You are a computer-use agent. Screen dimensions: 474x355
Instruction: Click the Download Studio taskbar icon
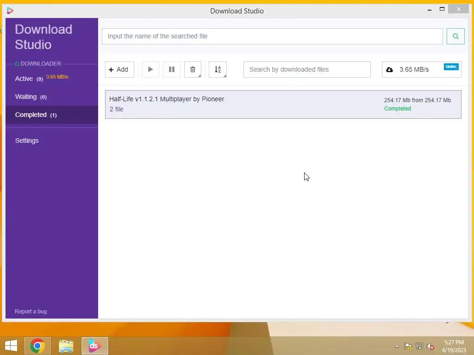[94, 346]
